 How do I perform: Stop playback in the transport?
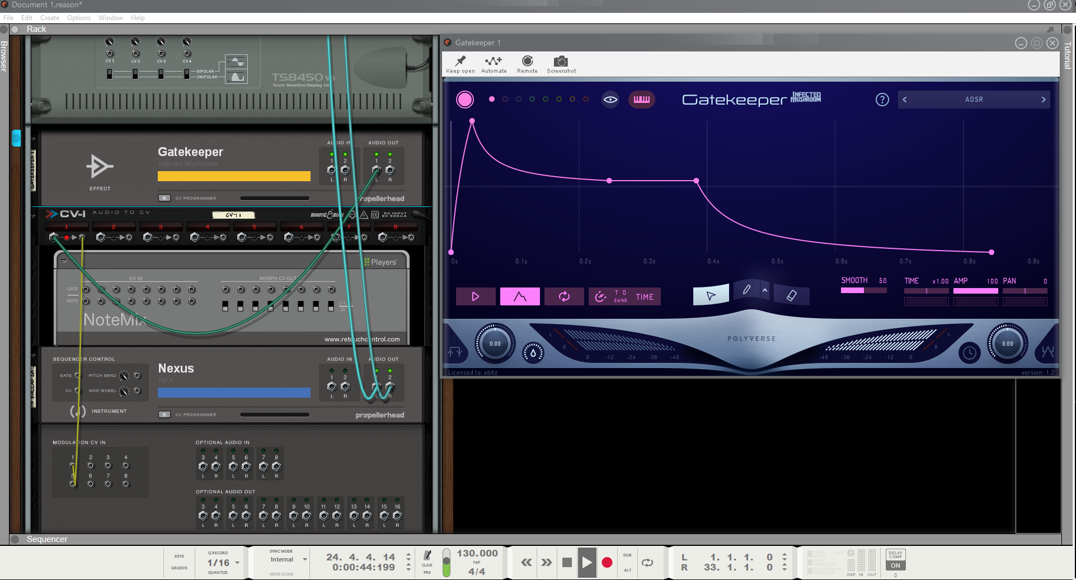(x=567, y=563)
